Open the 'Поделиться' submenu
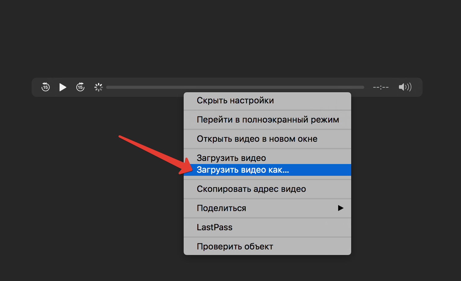461x281 pixels. click(221, 208)
